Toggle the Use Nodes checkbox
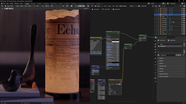 tap(120, 6)
